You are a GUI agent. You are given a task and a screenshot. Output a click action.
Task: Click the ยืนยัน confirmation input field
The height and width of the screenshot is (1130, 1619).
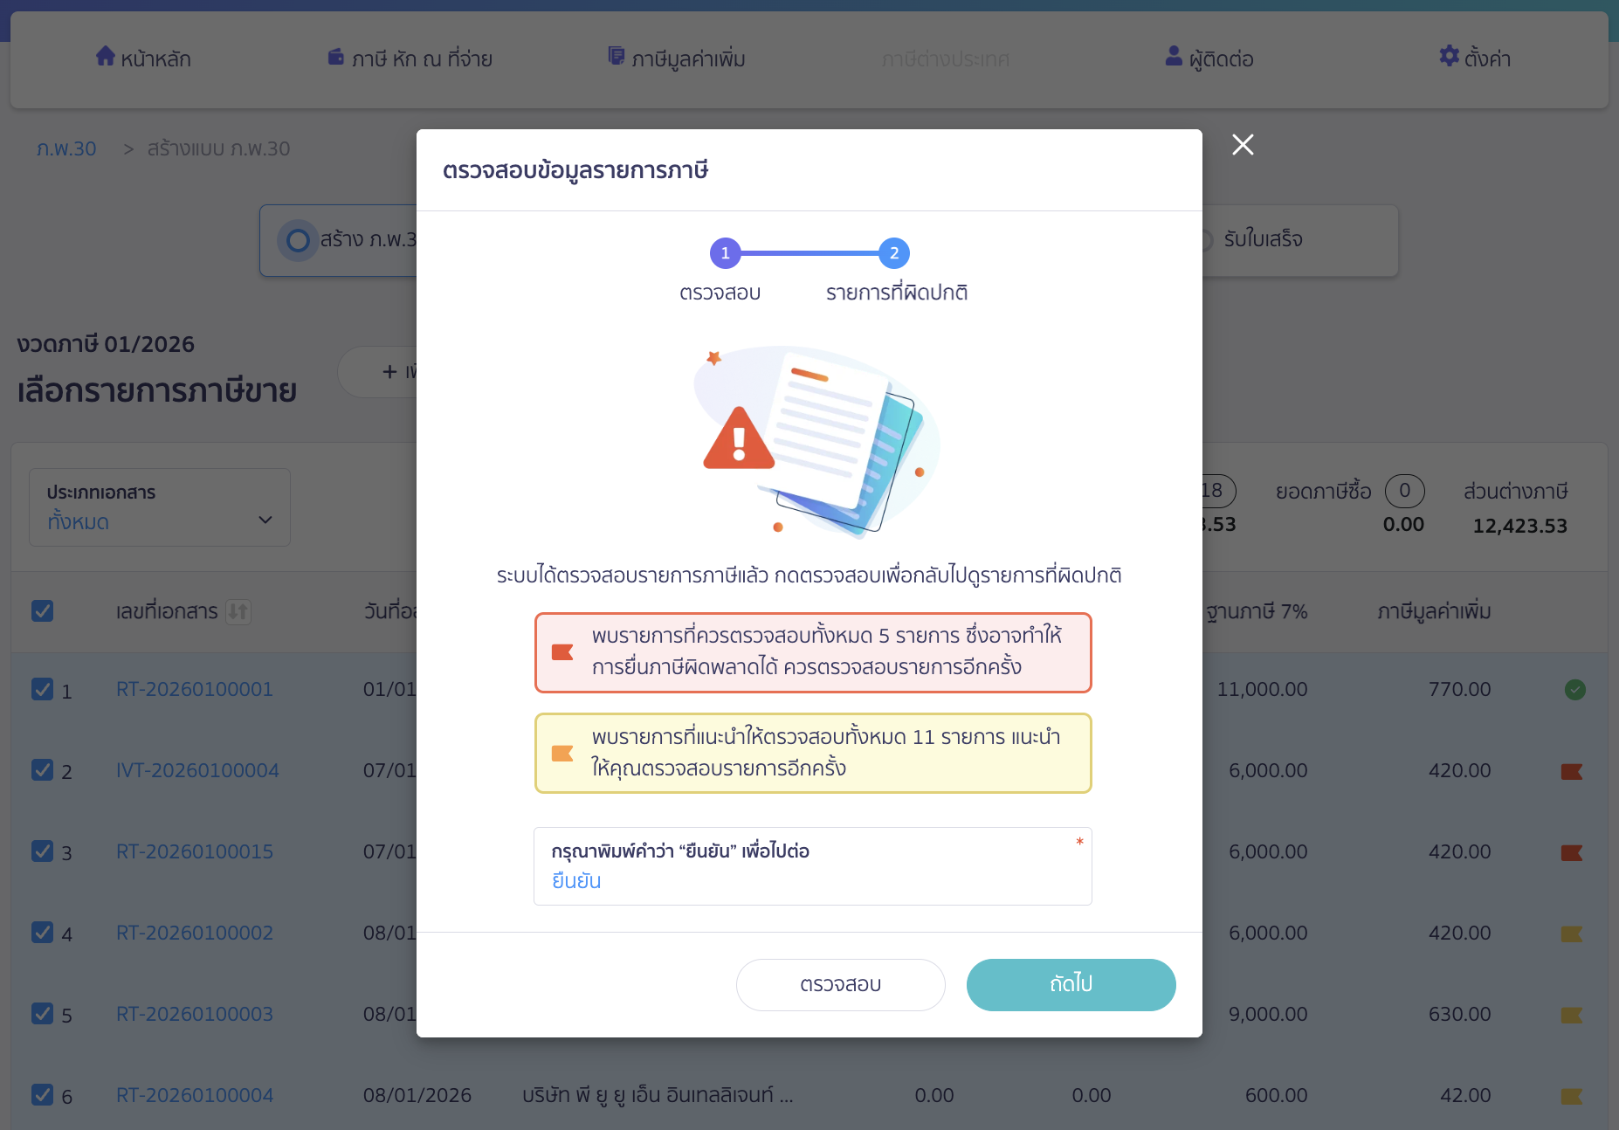tap(812, 880)
